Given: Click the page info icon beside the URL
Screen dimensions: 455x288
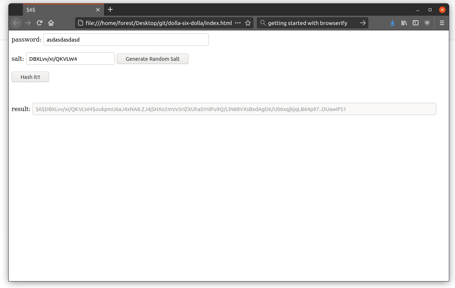Looking at the screenshot, I should click(81, 23).
